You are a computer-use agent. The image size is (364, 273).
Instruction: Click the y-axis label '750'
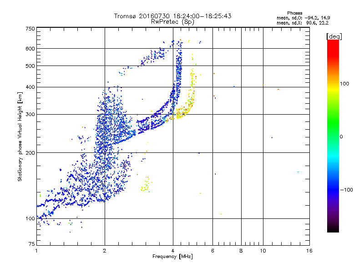click(x=30, y=29)
